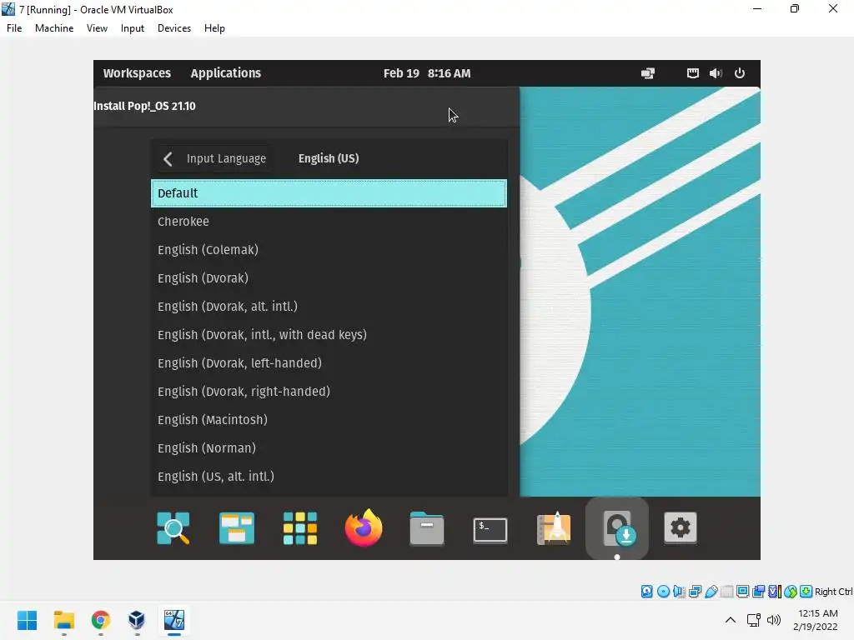Click the wired network icon in top bar
The width and height of the screenshot is (854, 640).
tap(692, 73)
